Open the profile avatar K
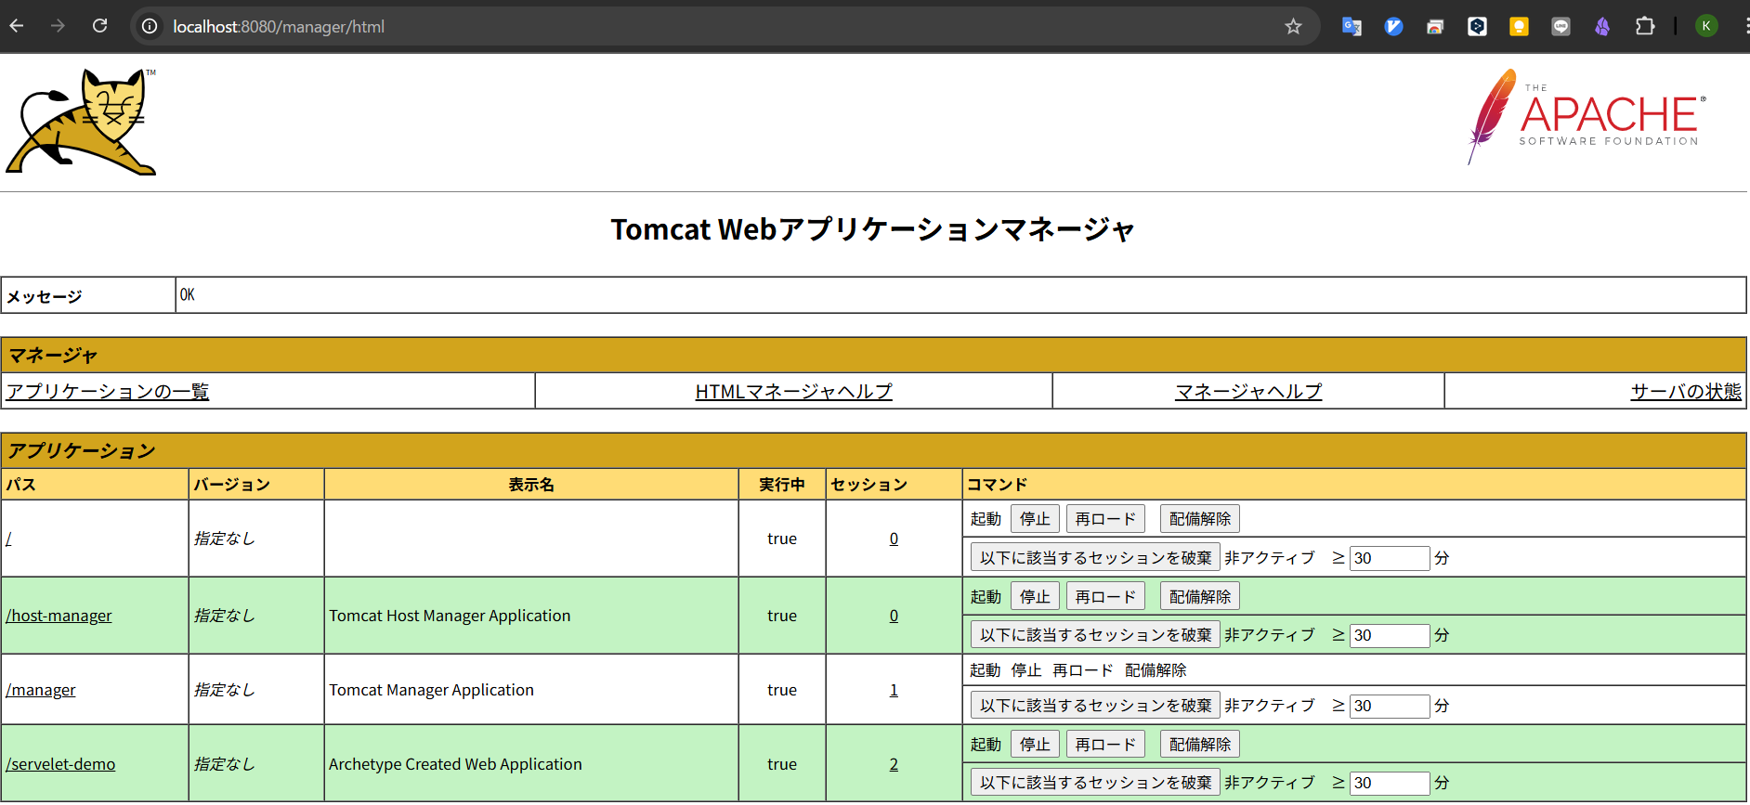 (x=1706, y=26)
